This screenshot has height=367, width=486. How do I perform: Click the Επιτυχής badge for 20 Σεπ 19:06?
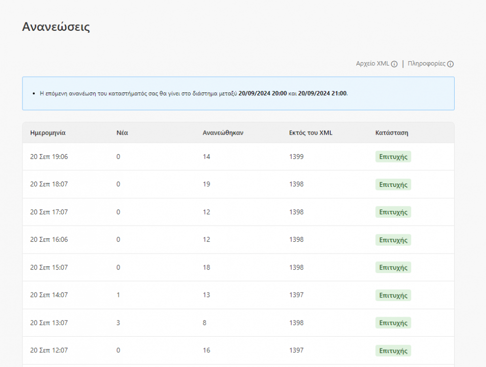[x=393, y=157]
